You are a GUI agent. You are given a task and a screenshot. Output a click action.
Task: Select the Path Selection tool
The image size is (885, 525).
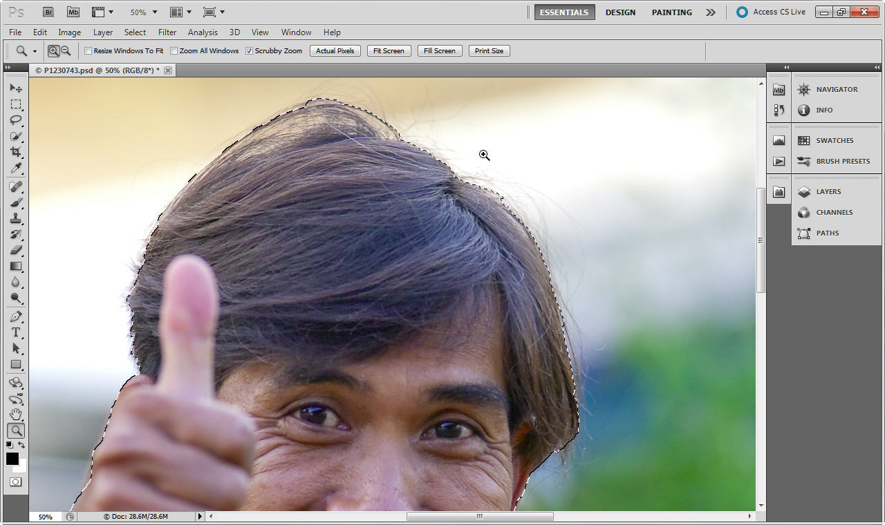[x=16, y=348]
